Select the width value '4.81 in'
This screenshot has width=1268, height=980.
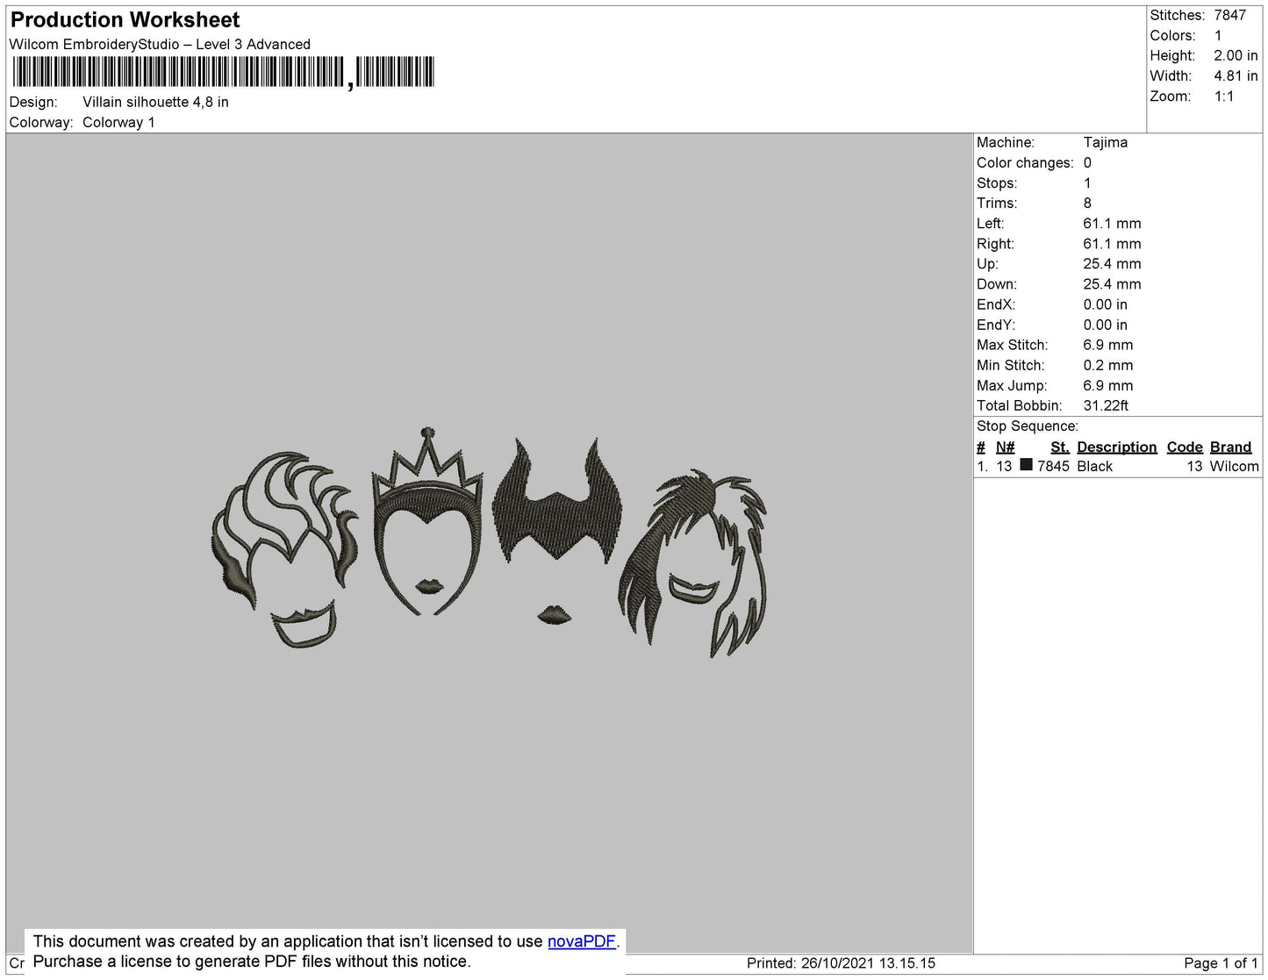click(1236, 75)
